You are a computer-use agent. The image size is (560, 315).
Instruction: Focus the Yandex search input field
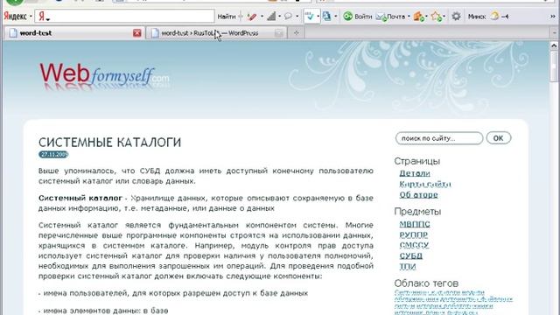(124, 16)
